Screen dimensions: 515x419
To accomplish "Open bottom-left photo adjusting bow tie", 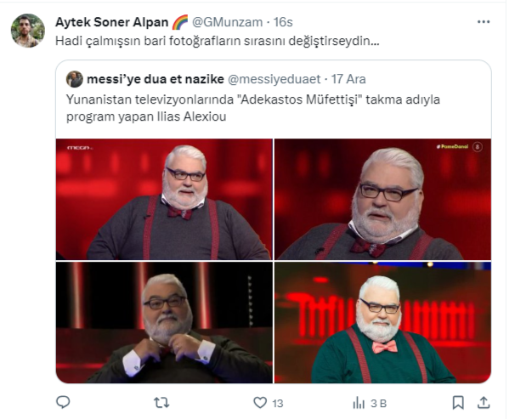I will point(164,322).
